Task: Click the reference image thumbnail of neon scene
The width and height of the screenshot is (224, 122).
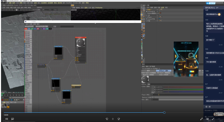Action: tap(186, 59)
